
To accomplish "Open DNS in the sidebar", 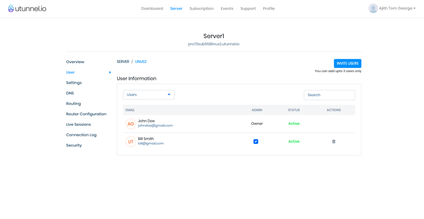I will [70, 93].
